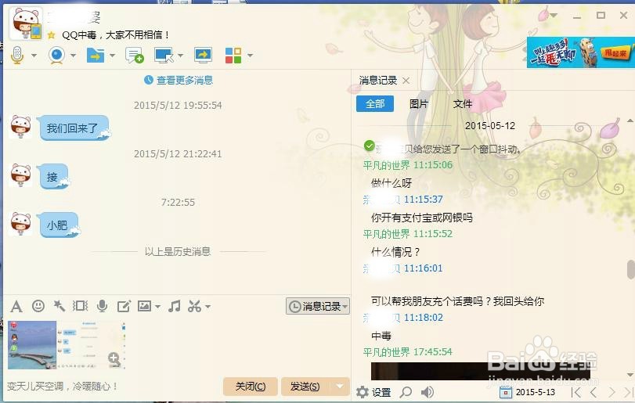Image resolution: width=635 pixels, height=403 pixels.
Task: Click the screen share presentation icon
Action: [x=203, y=55]
